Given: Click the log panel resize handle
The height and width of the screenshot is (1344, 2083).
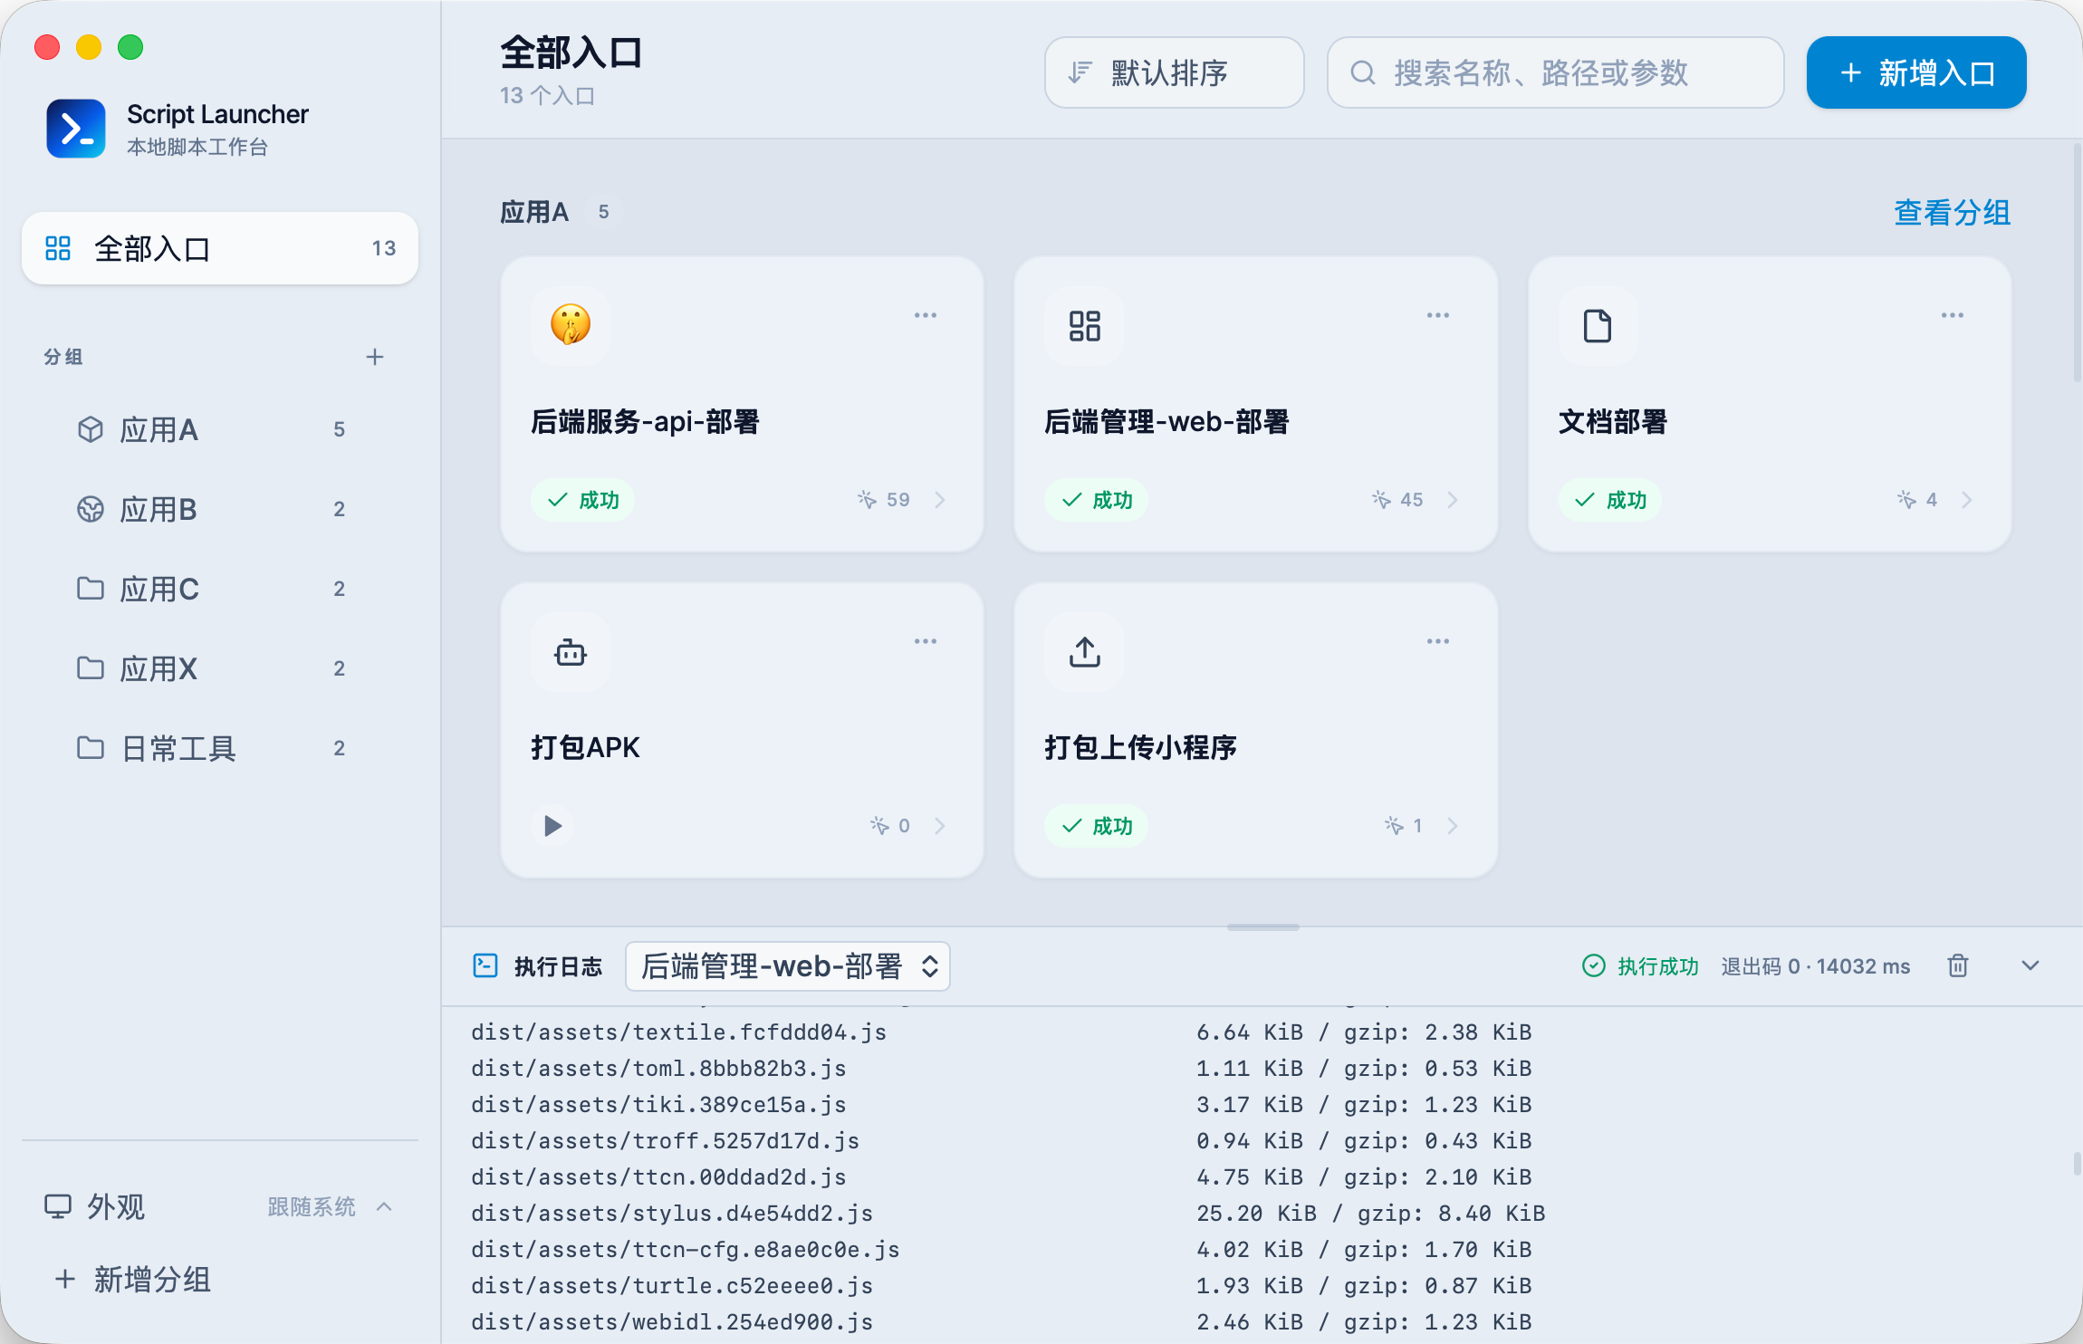Looking at the screenshot, I should point(1262,927).
